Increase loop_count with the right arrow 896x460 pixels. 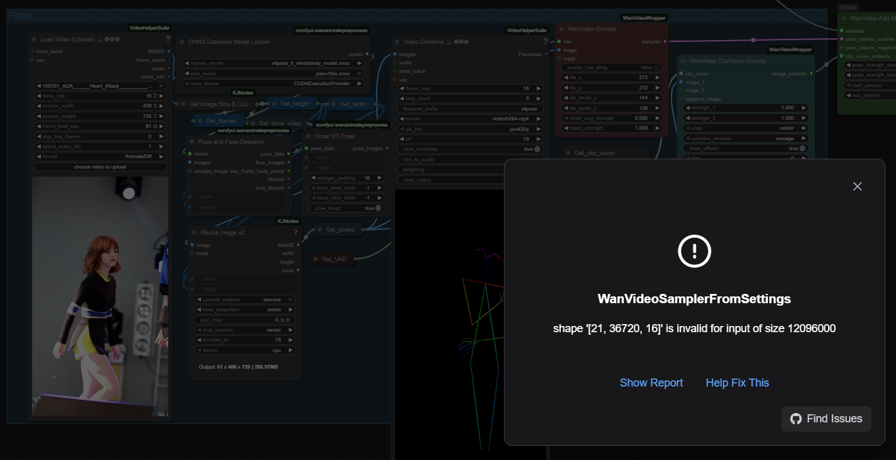537,98
